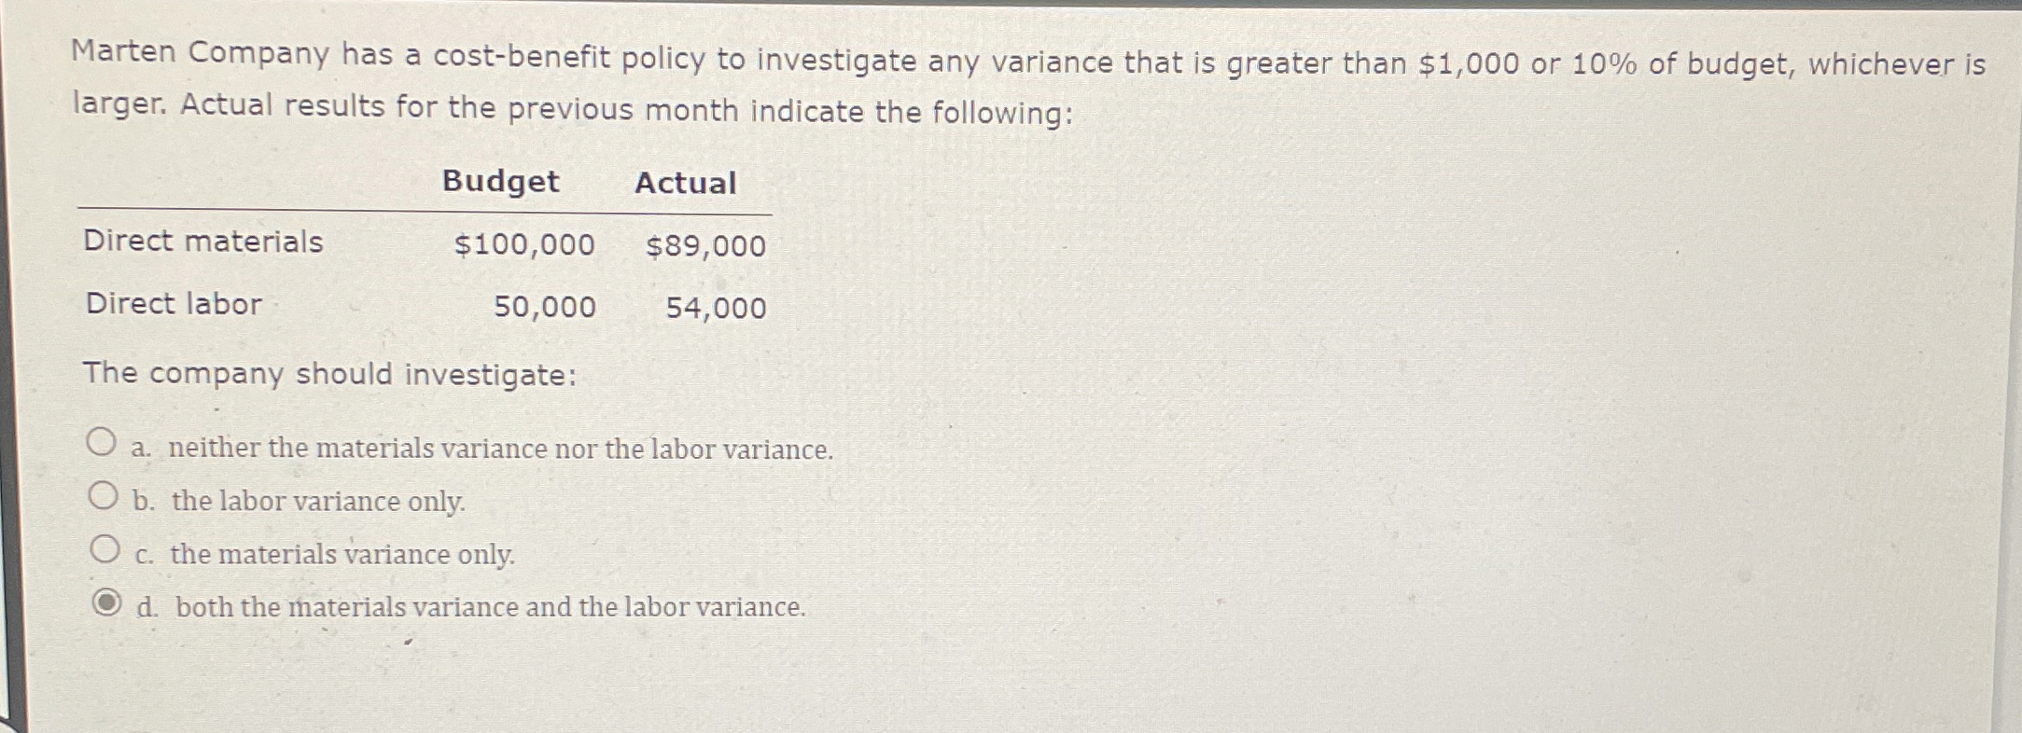The image size is (2022, 733).
Task: Choose radio button b, labor variance only
Action: coord(104,495)
